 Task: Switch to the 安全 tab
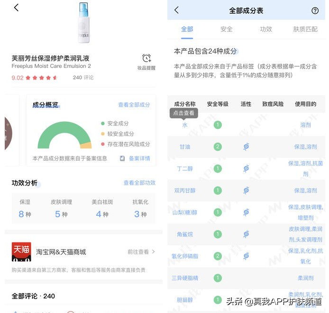point(227,29)
